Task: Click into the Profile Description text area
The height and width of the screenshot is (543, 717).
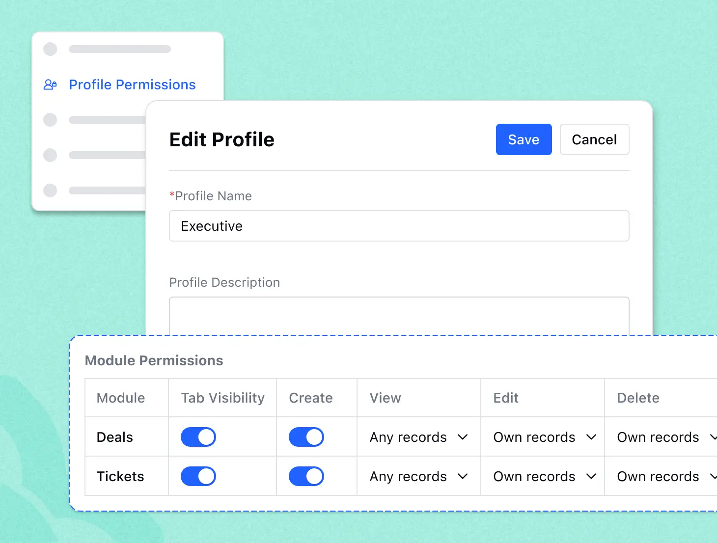Action: click(399, 316)
